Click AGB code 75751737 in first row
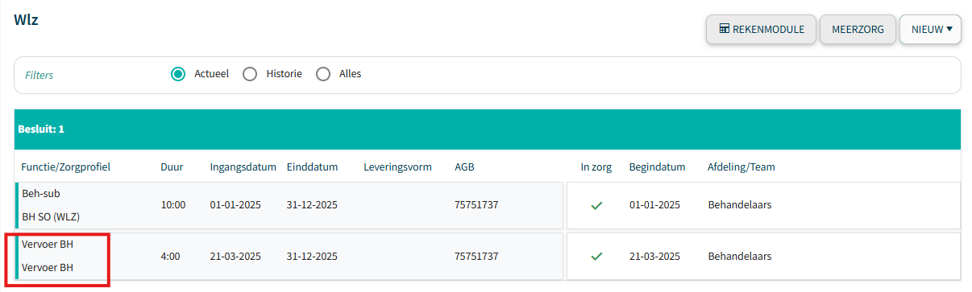 point(476,205)
